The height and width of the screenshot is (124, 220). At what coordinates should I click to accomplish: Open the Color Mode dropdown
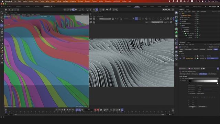click(203, 78)
